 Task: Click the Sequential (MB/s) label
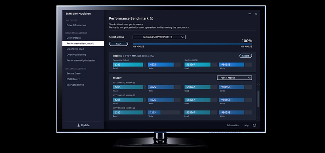coord(120,60)
